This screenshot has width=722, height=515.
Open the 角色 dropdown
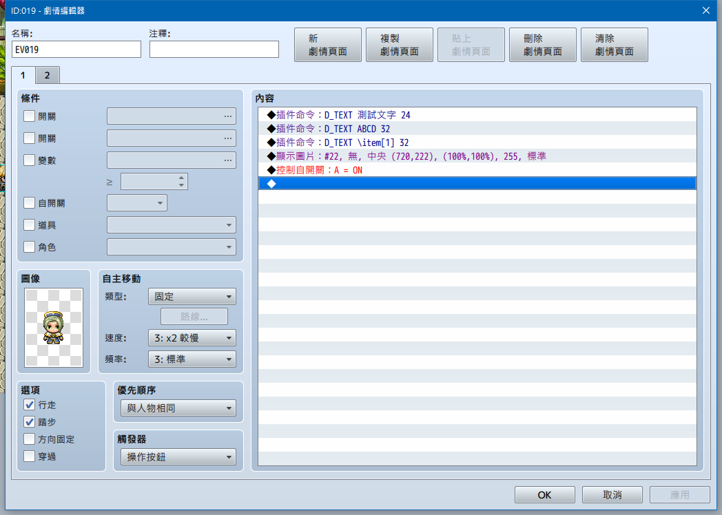point(172,247)
